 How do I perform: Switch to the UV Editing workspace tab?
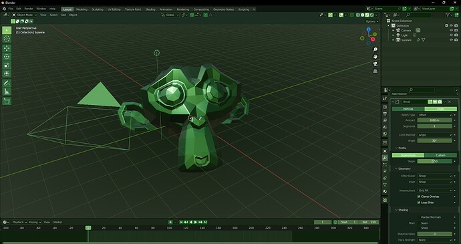pos(114,9)
